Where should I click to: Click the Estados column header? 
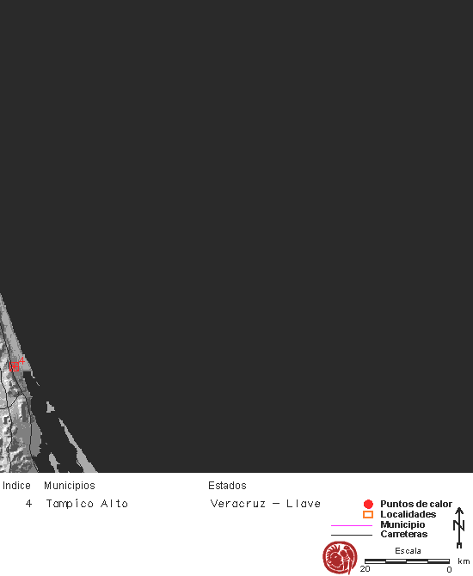[x=227, y=486]
